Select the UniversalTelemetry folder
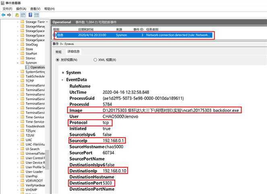Viewport: 267px width, 194px height. pyautogui.click(x=35, y=154)
